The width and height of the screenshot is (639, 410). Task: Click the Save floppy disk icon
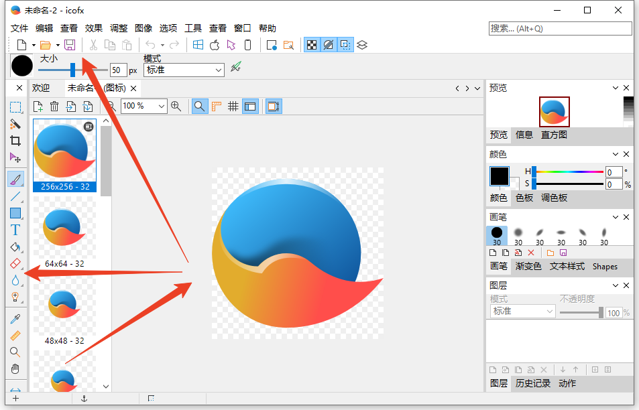coord(70,45)
